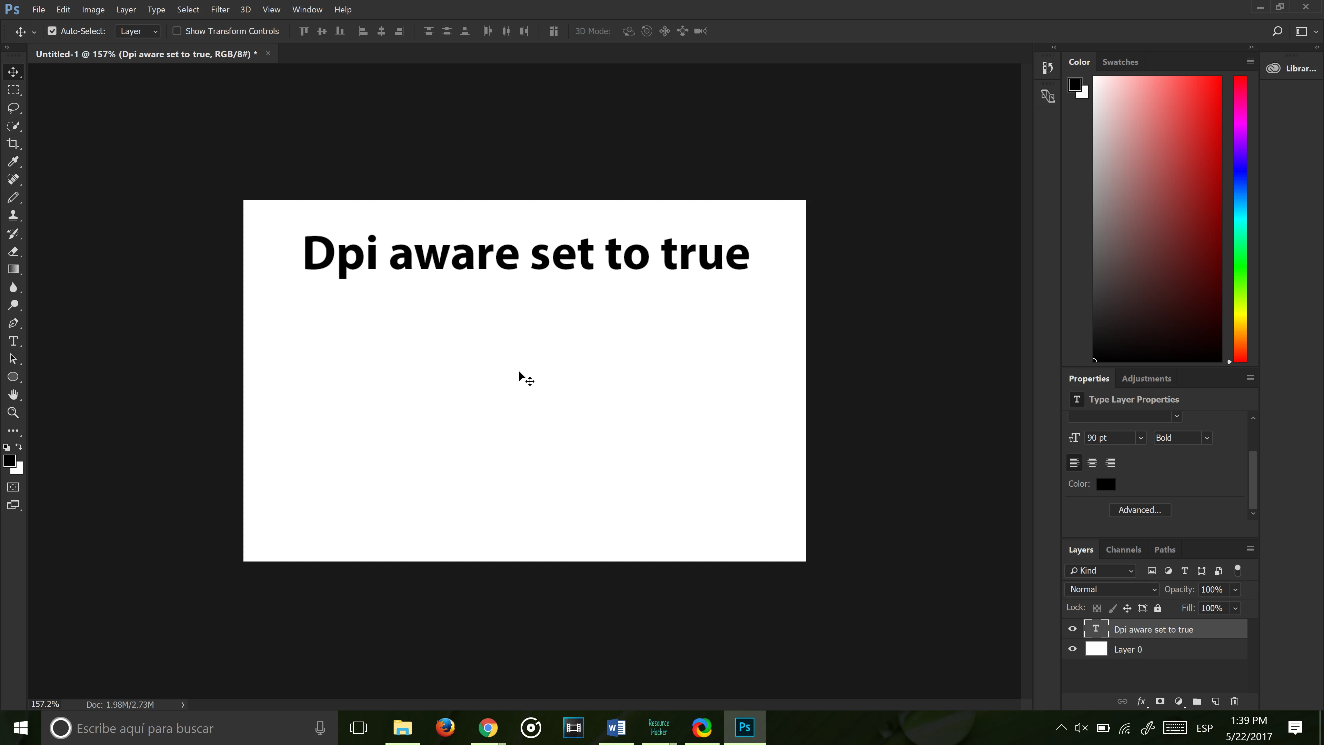Select the Eyedropper tool
Image resolution: width=1324 pixels, height=745 pixels.
coord(13,162)
